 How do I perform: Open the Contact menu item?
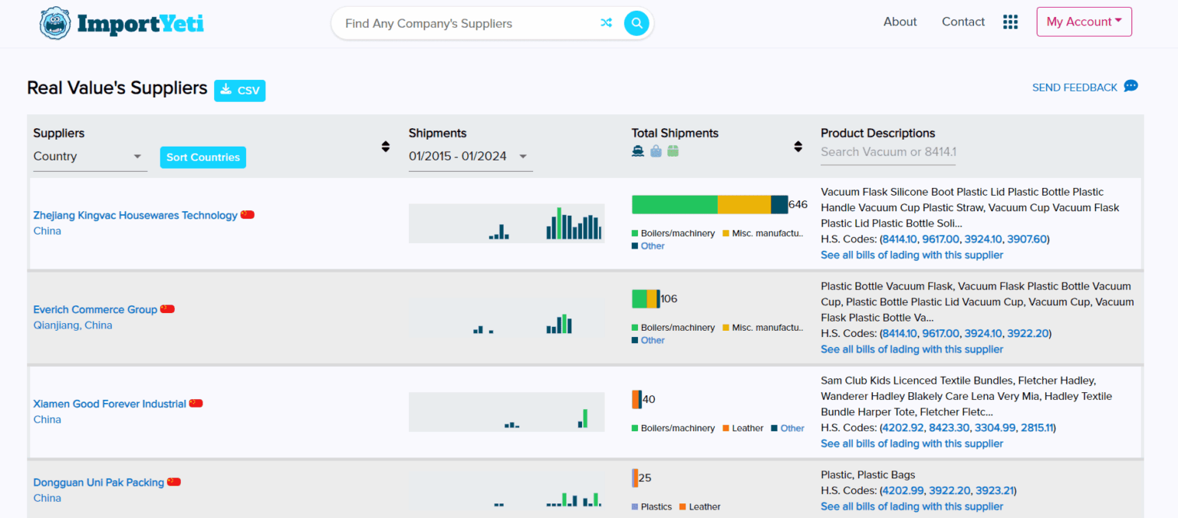tap(963, 21)
